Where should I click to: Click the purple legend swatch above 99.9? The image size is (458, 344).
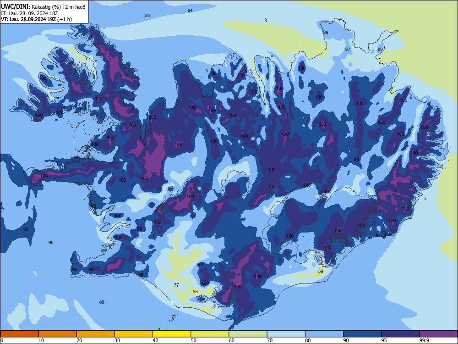(x=438, y=334)
